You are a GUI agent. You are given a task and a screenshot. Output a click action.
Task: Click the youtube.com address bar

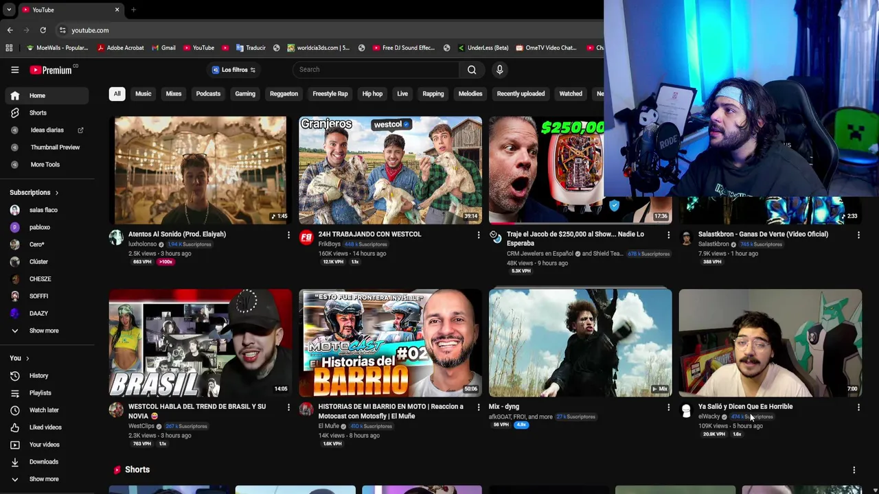pyautogui.click(x=330, y=30)
